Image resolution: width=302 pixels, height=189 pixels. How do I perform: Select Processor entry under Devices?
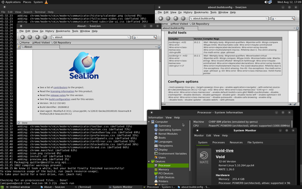coord(168,165)
